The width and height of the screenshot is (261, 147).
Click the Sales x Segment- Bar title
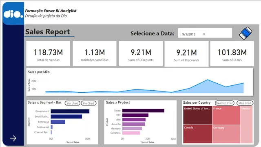pos(44,102)
